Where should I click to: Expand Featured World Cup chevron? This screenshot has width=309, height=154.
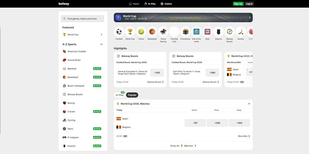102,35
